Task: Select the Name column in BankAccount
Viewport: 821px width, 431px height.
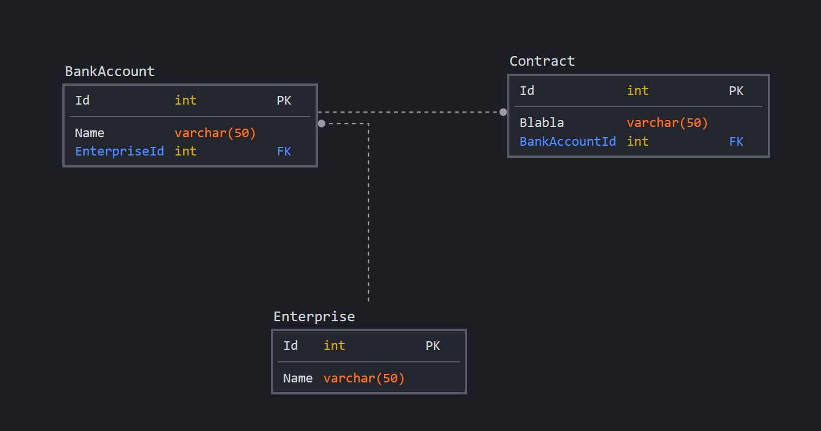Action: coord(90,133)
